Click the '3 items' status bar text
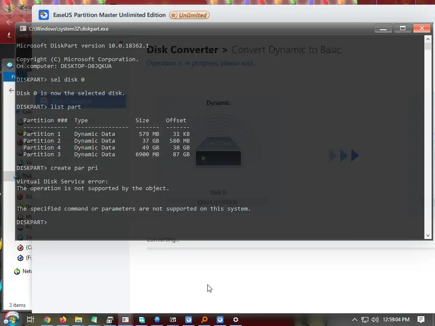The height and width of the screenshot is (326, 435). coord(17,305)
